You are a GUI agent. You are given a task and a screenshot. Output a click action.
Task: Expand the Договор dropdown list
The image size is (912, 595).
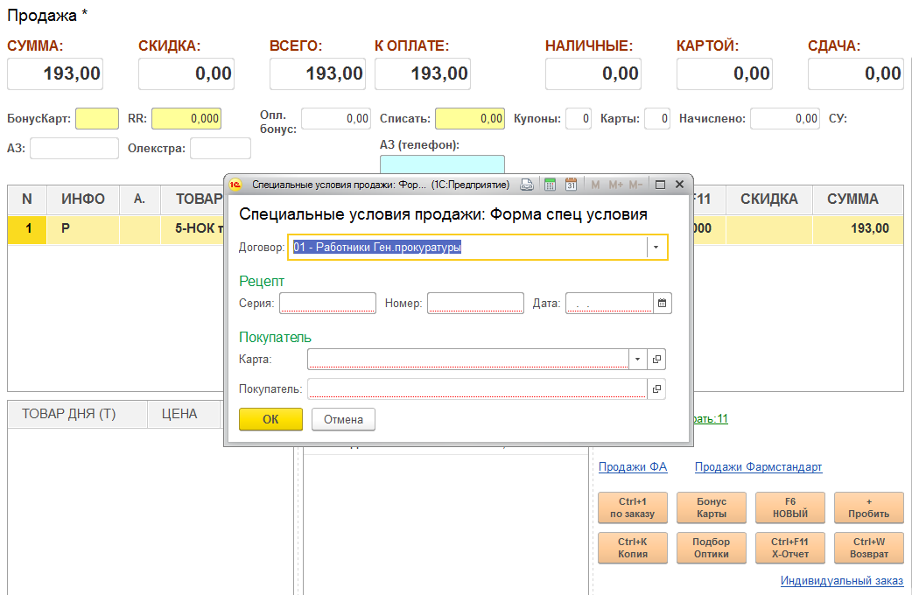(x=656, y=248)
